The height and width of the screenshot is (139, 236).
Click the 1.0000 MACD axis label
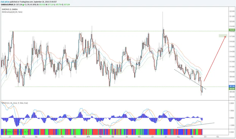pyautogui.click(x=232, y=111)
